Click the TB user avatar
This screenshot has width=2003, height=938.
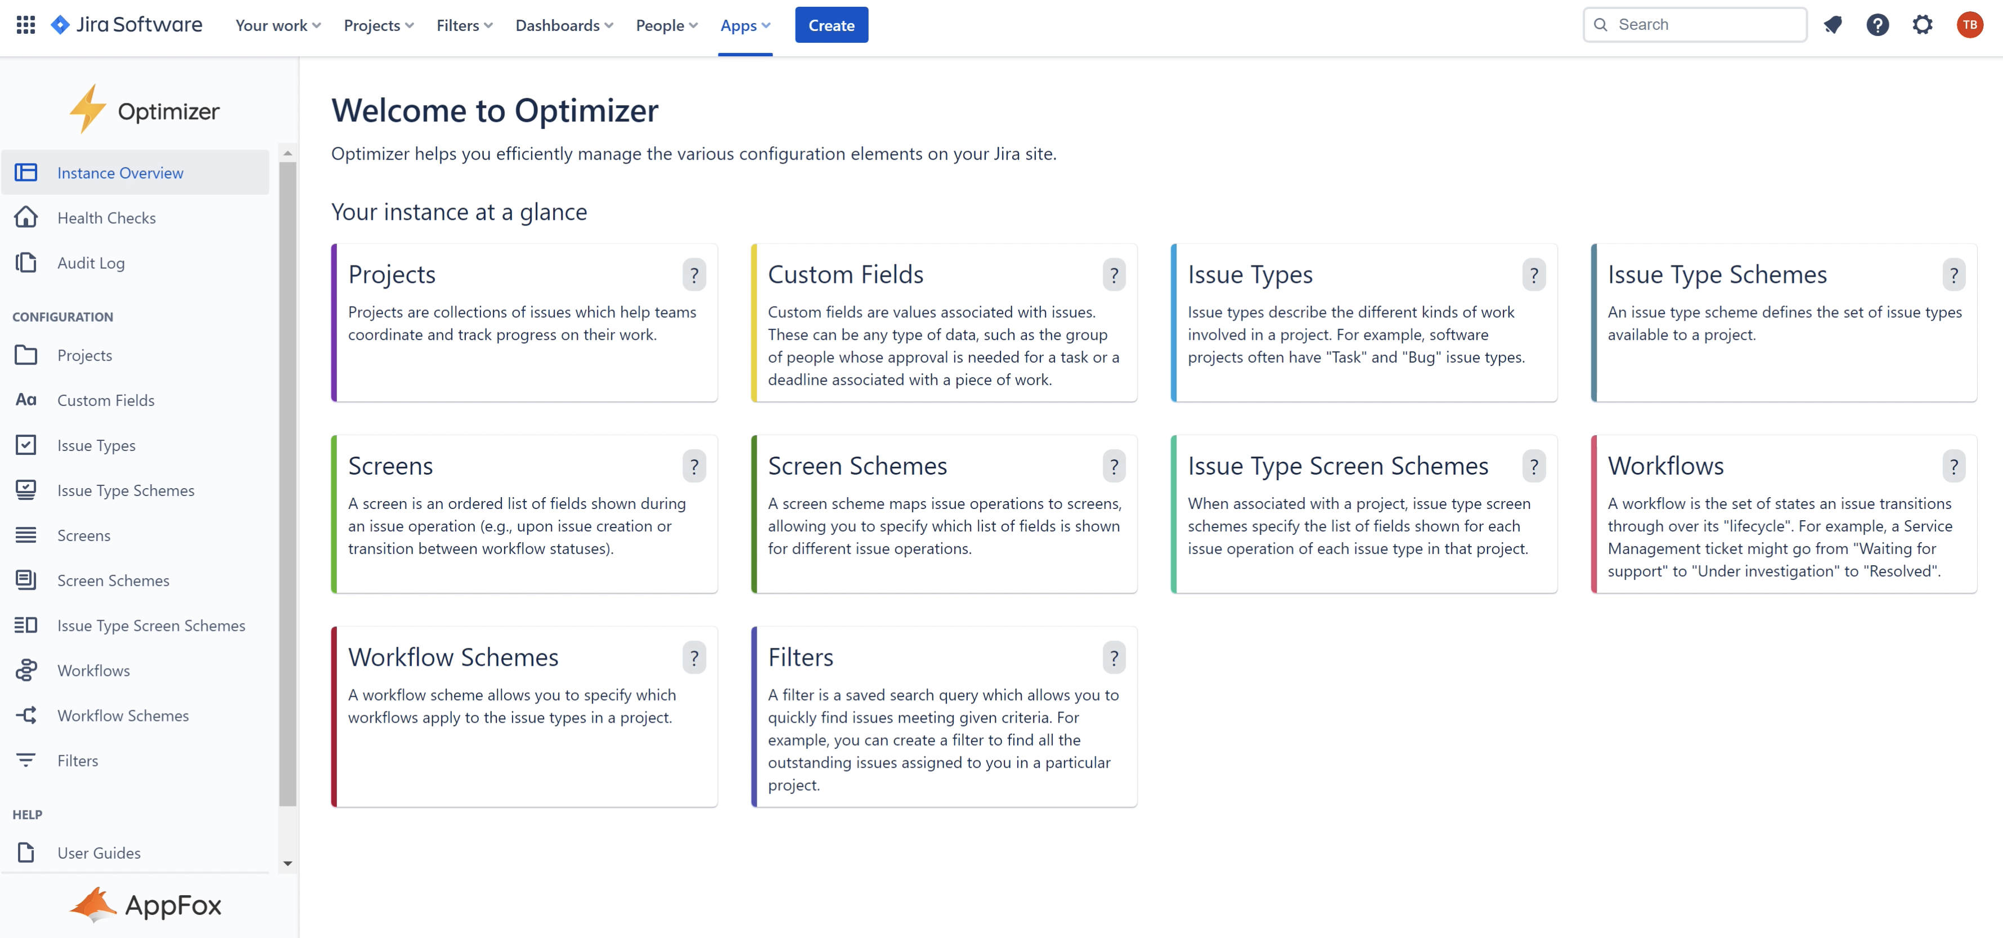[1969, 25]
